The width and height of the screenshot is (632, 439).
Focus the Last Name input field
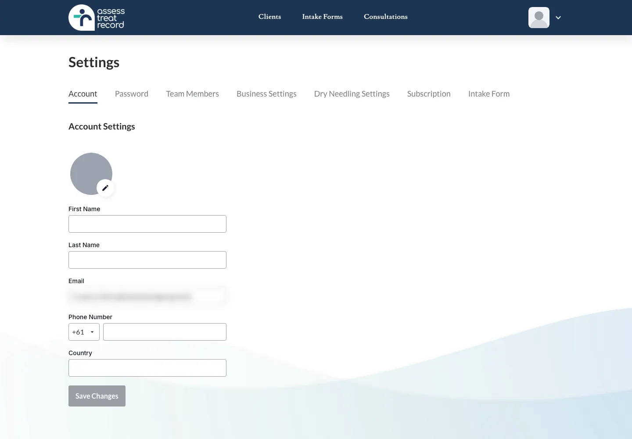[x=147, y=260]
